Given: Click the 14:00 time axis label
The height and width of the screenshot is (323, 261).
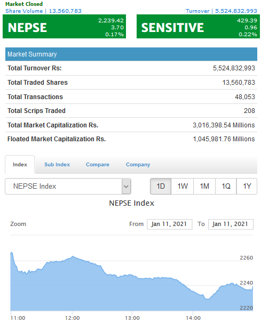Looking at the screenshot, I should (193, 318).
